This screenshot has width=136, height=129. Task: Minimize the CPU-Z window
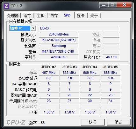point(104,5)
